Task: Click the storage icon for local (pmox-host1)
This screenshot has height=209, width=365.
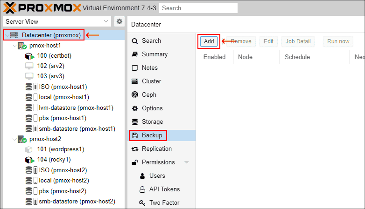Action: [31, 97]
